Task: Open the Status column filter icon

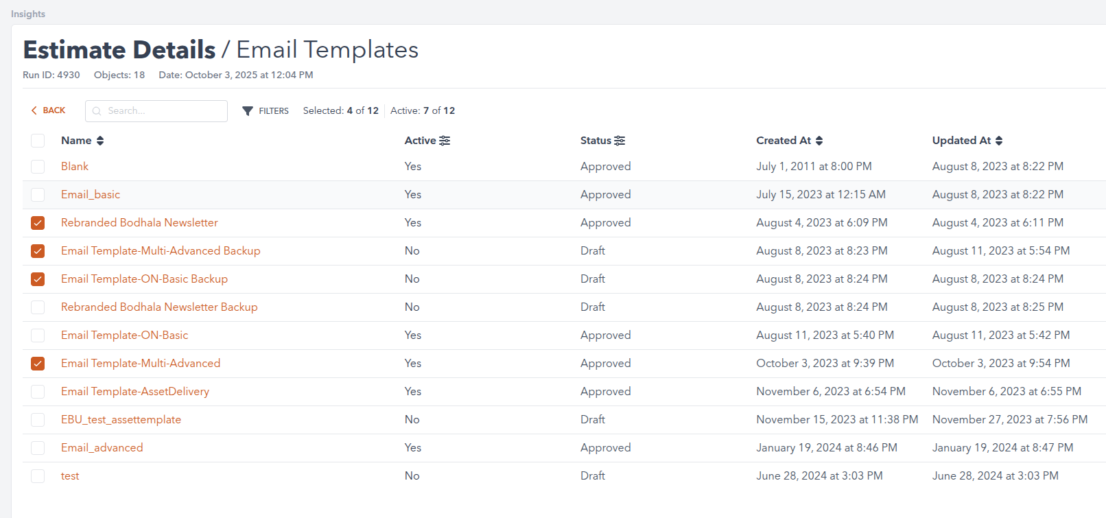Action: pyautogui.click(x=620, y=141)
